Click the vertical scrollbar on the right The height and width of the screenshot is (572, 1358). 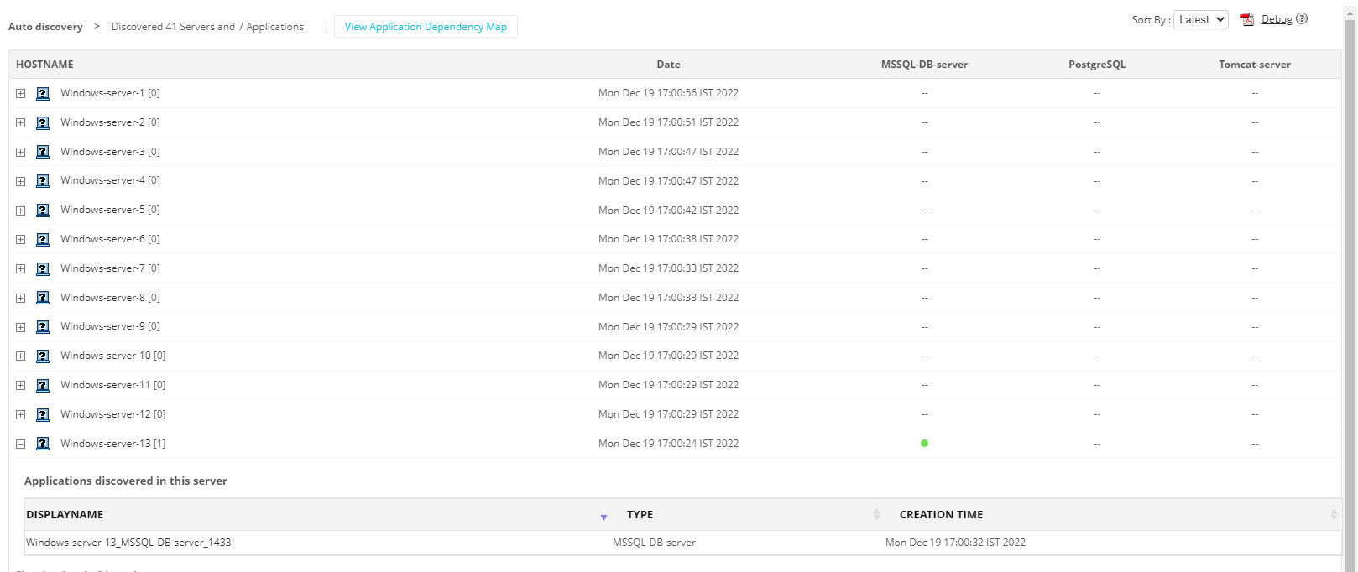[x=1350, y=294]
